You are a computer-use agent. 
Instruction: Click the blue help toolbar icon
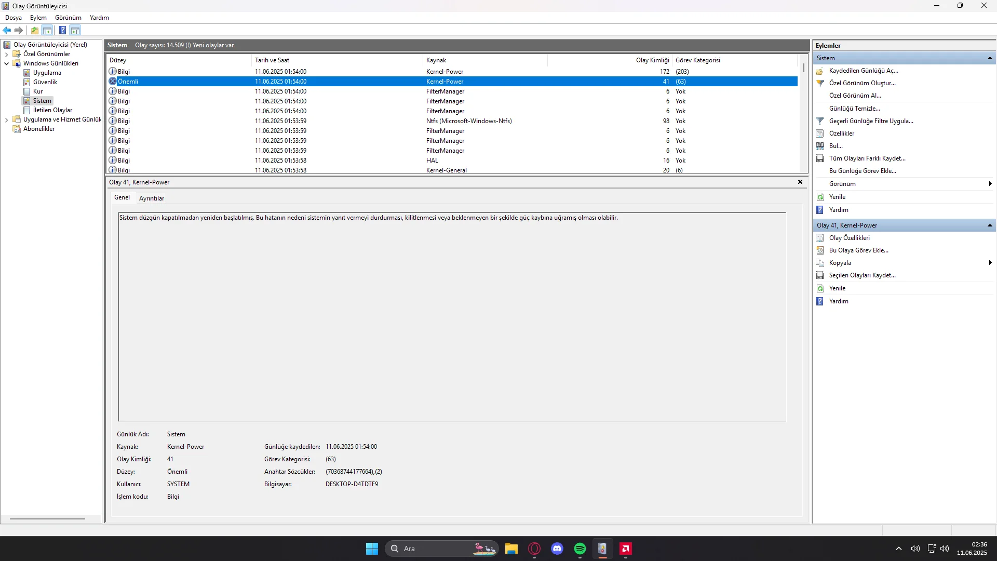tap(62, 31)
